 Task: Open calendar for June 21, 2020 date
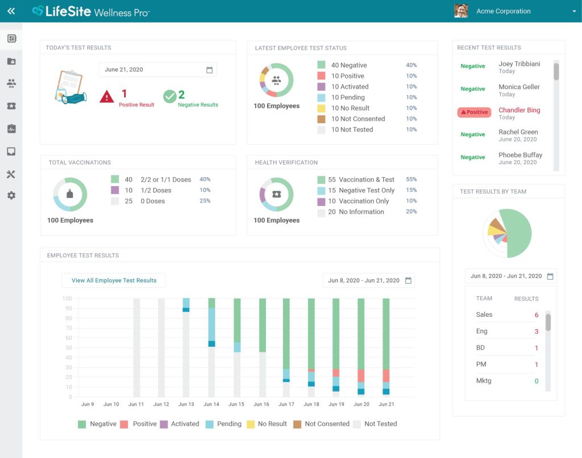[x=209, y=70]
